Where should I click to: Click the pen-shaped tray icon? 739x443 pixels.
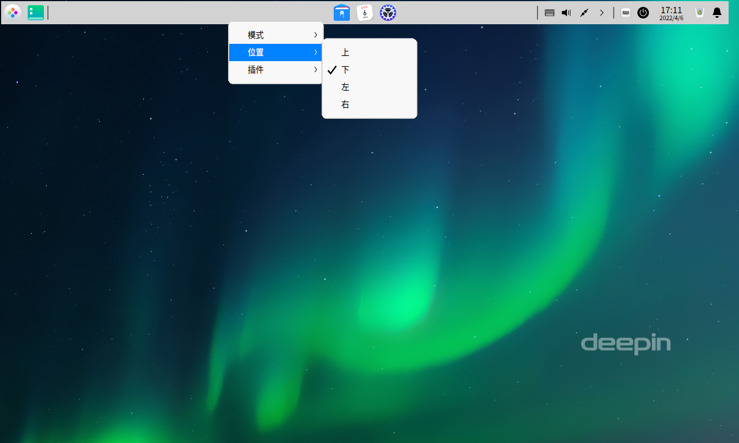pos(584,12)
